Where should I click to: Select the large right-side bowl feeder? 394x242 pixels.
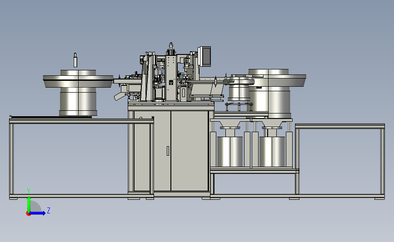click(276, 93)
